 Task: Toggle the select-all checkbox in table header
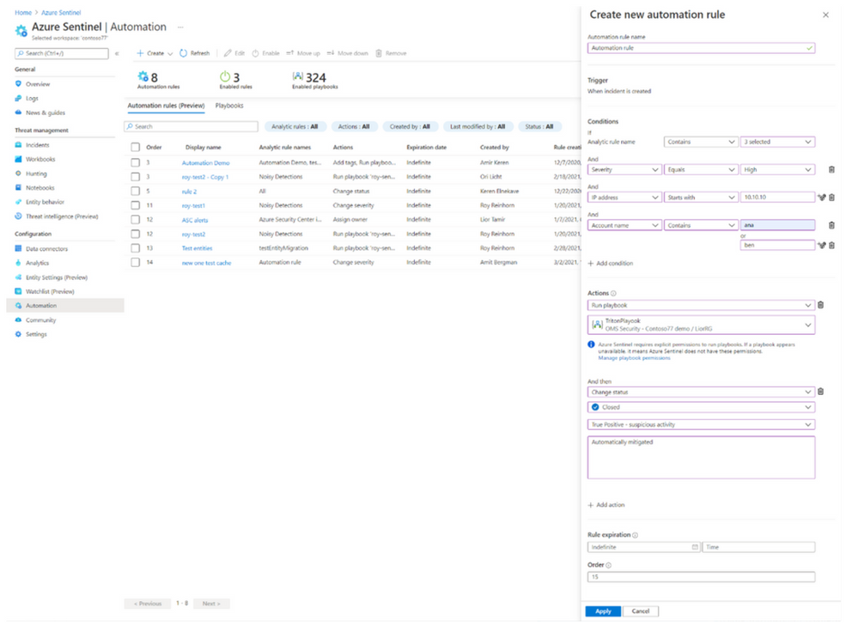coord(135,148)
